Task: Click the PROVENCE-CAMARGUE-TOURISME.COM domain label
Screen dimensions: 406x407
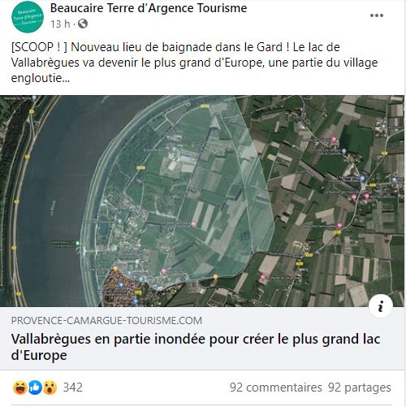Action: coord(106,321)
